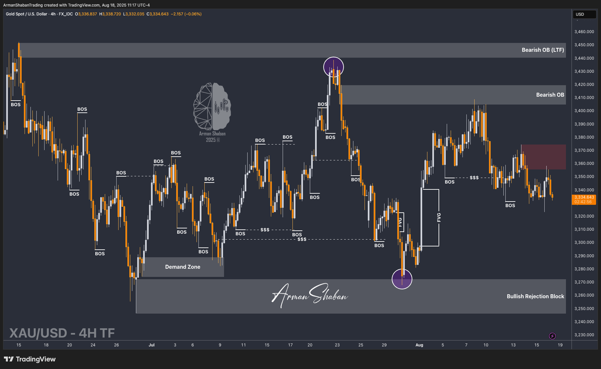Screen dimensions: 601x369
Task: Click price axis label 3,370.000
Action: coord(584,150)
